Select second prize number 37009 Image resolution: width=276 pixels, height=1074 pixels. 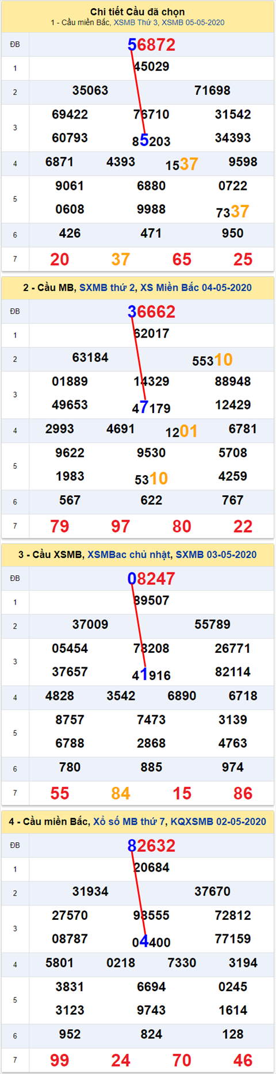pyautogui.click(x=90, y=624)
